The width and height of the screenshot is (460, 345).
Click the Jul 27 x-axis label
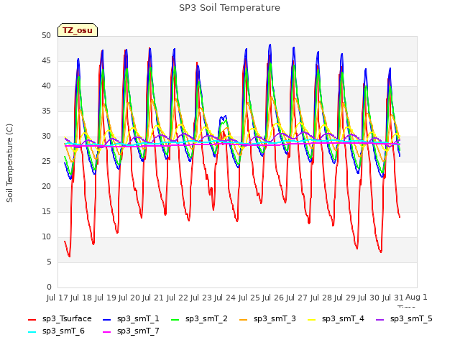pyautogui.click(x=297, y=298)
